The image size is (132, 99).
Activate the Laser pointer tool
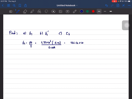pos(75,12)
